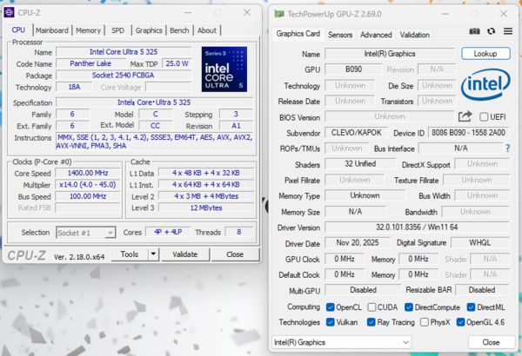Click the Tools button in CPU-Z
Image resolution: width=522 pixels, height=356 pixels.
130,254
